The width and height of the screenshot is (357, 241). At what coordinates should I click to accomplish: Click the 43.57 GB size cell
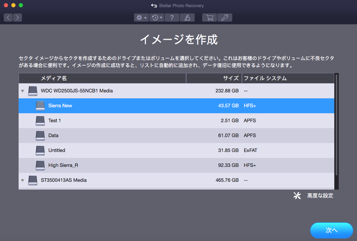tap(228, 106)
